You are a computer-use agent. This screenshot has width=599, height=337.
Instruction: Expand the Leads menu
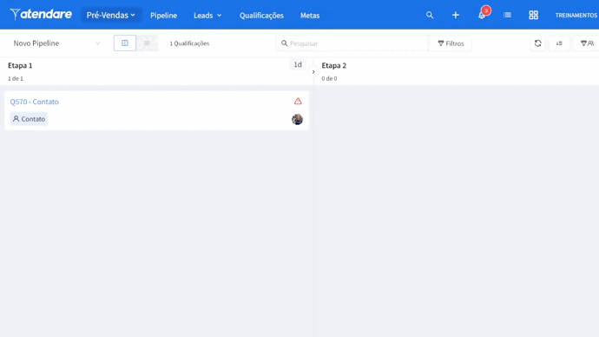pos(207,16)
